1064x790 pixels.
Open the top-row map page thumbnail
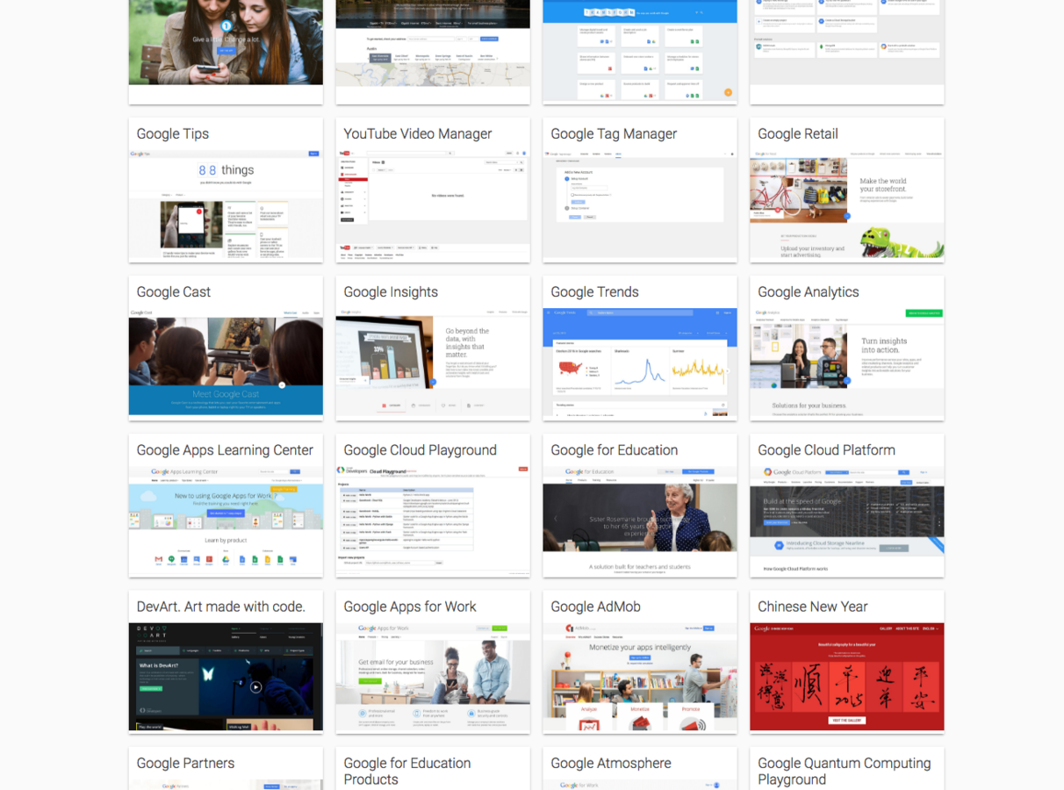point(433,43)
